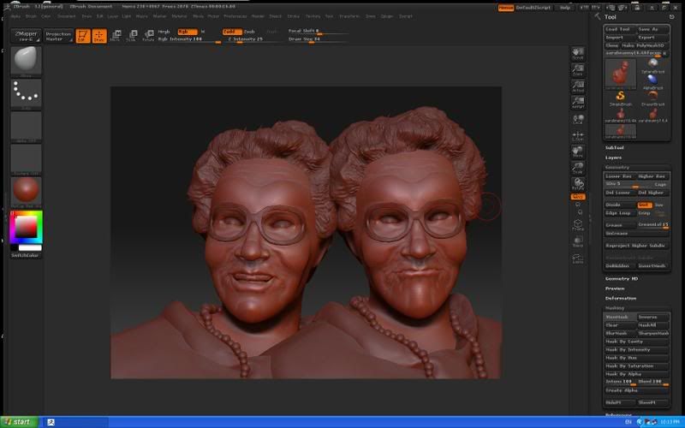Activate the Edit mode button
The width and height of the screenshot is (685, 428).
pyautogui.click(x=81, y=35)
